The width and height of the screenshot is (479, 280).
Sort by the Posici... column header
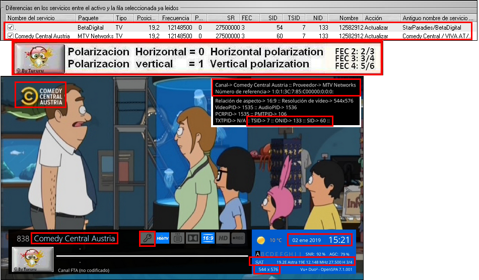147,18
